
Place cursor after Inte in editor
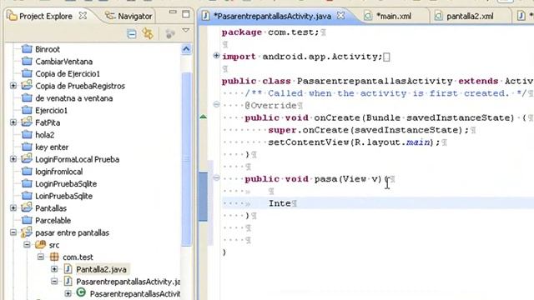[x=291, y=203]
